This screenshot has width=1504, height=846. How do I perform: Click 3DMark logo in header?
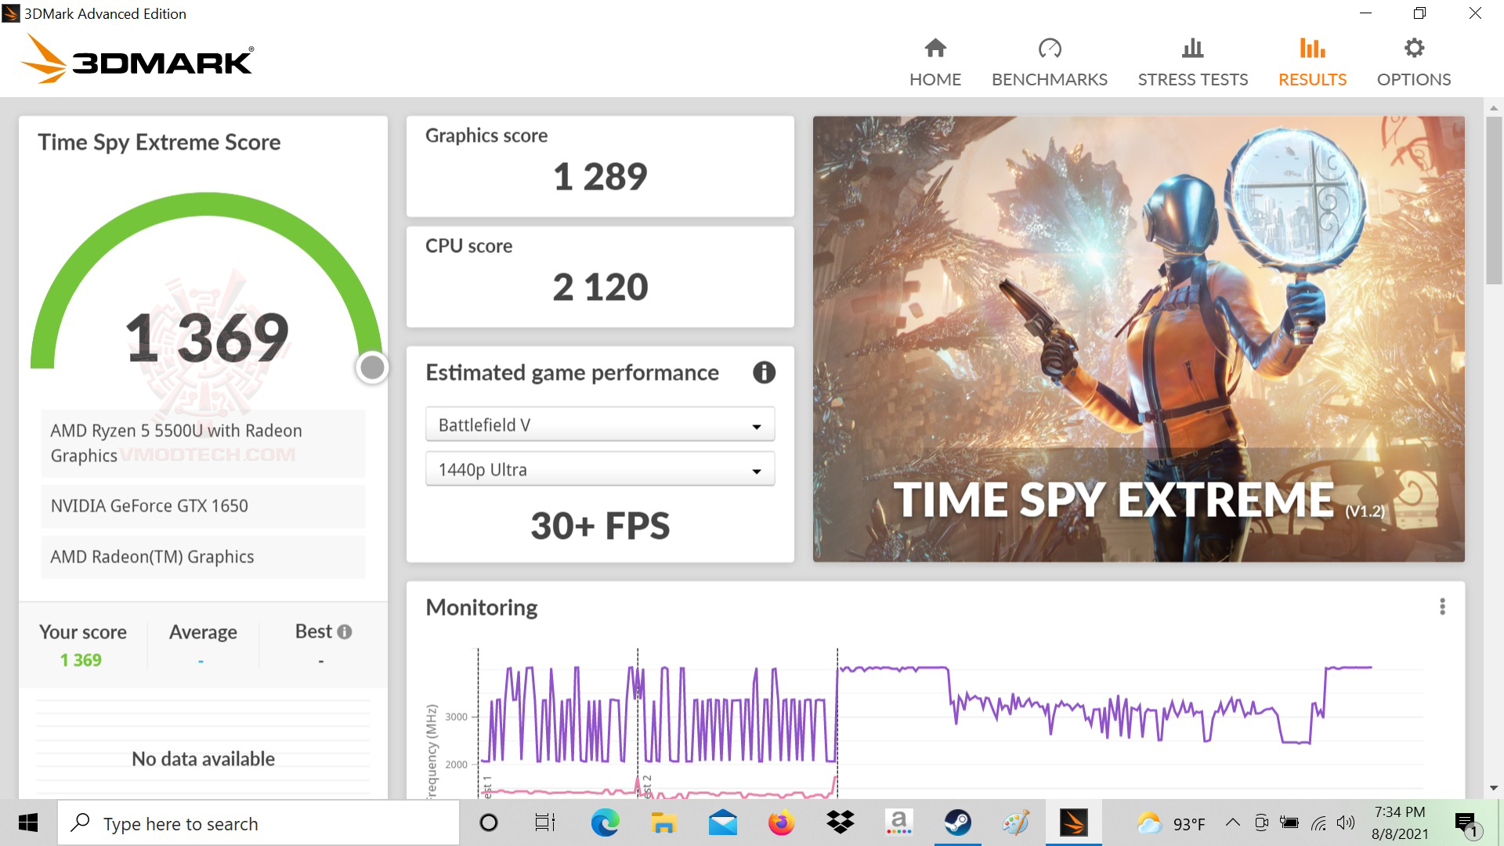coord(137,60)
